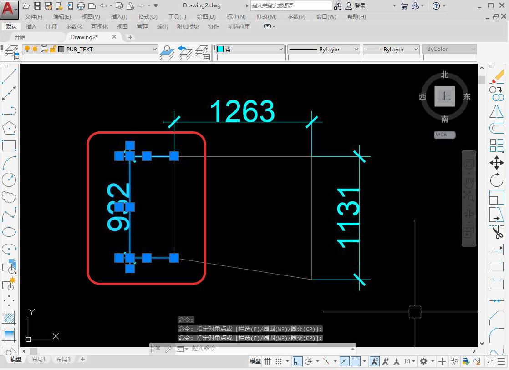The width and height of the screenshot is (509, 370).
Task: Toggle the grid display in status bar
Action: [x=268, y=361]
